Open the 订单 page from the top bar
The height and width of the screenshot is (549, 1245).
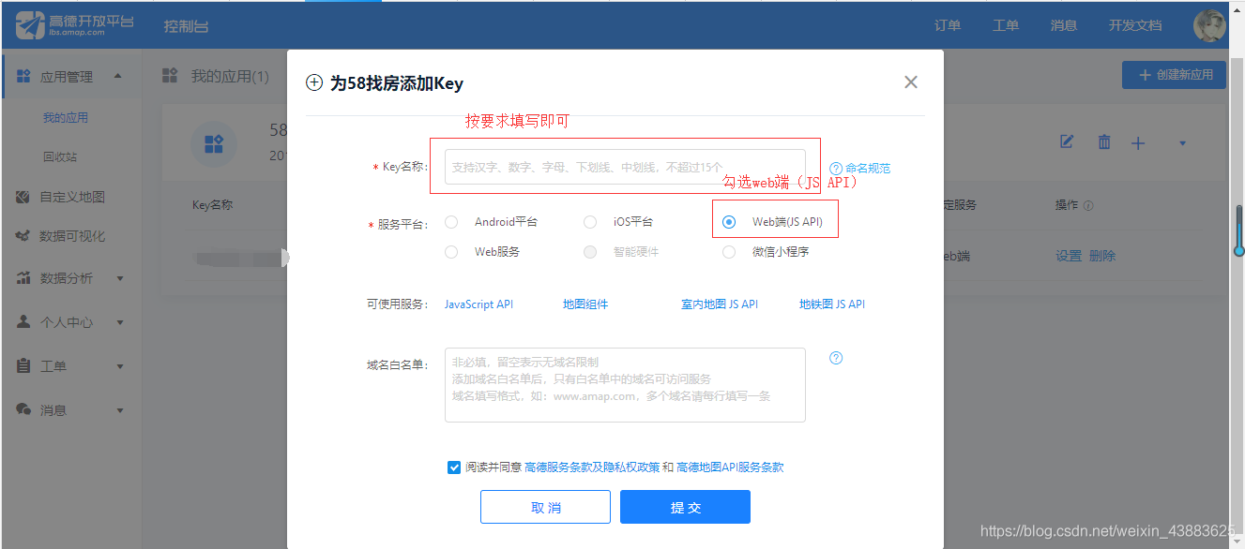pos(947,25)
